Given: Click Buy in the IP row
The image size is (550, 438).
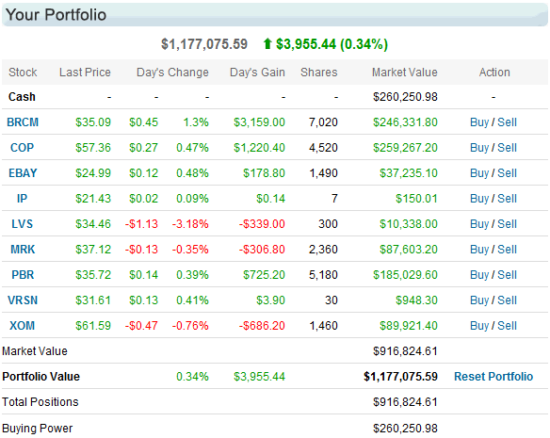Looking at the screenshot, I should [479, 199].
